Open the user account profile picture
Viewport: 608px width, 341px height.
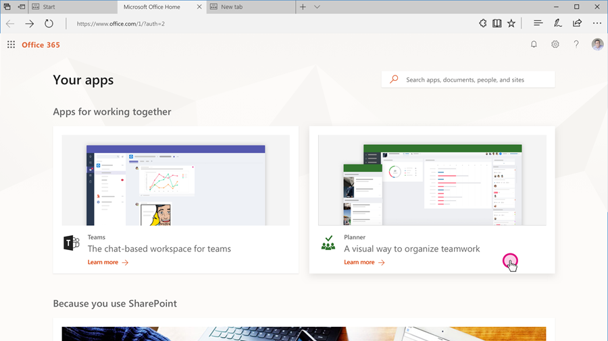[x=597, y=44]
